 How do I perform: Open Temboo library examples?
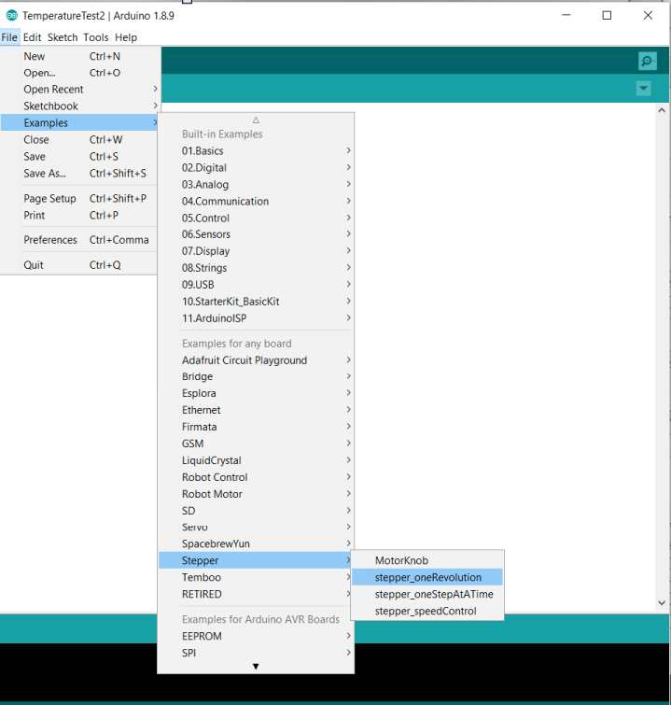(256, 577)
